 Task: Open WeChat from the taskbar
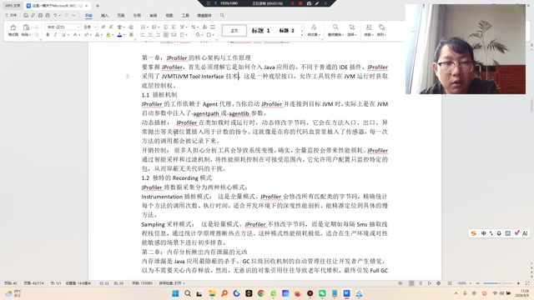[322, 293]
